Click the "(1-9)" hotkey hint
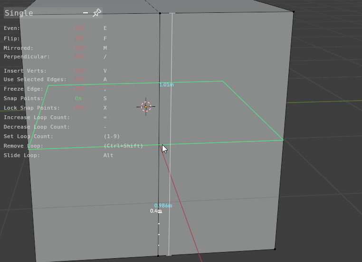The height and width of the screenshot is (262, 362). coord(112,136)
